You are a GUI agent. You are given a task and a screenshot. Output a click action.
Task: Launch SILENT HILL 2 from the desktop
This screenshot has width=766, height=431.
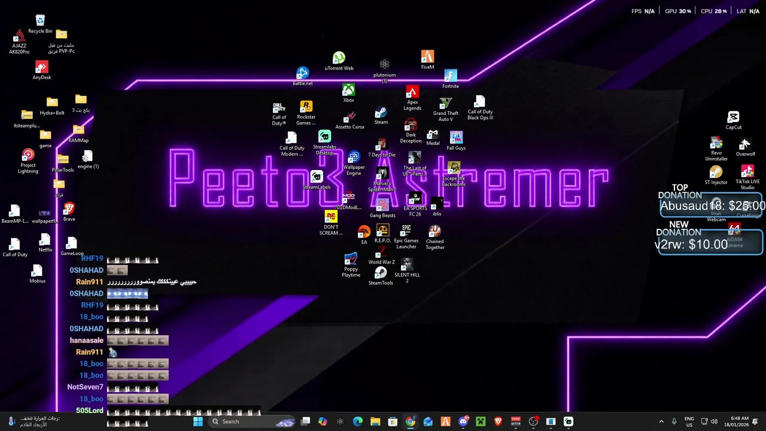point(407,269)
